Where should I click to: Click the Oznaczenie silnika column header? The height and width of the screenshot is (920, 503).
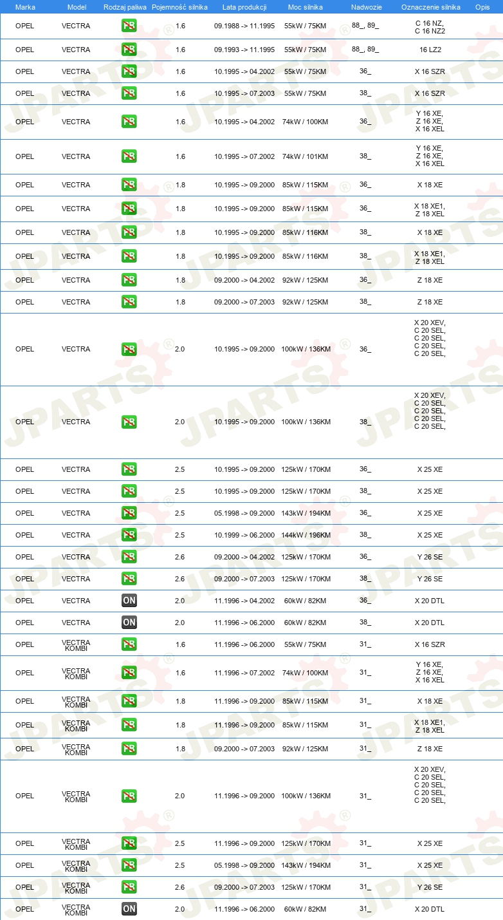pos(430,7)
